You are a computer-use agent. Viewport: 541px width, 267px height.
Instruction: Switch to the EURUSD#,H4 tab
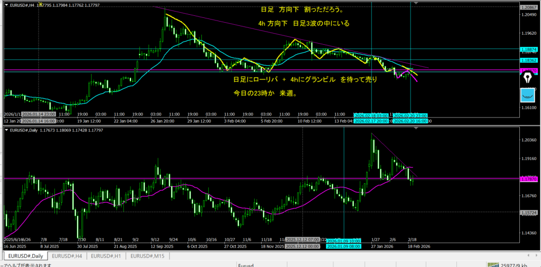(x=68, y=256)
